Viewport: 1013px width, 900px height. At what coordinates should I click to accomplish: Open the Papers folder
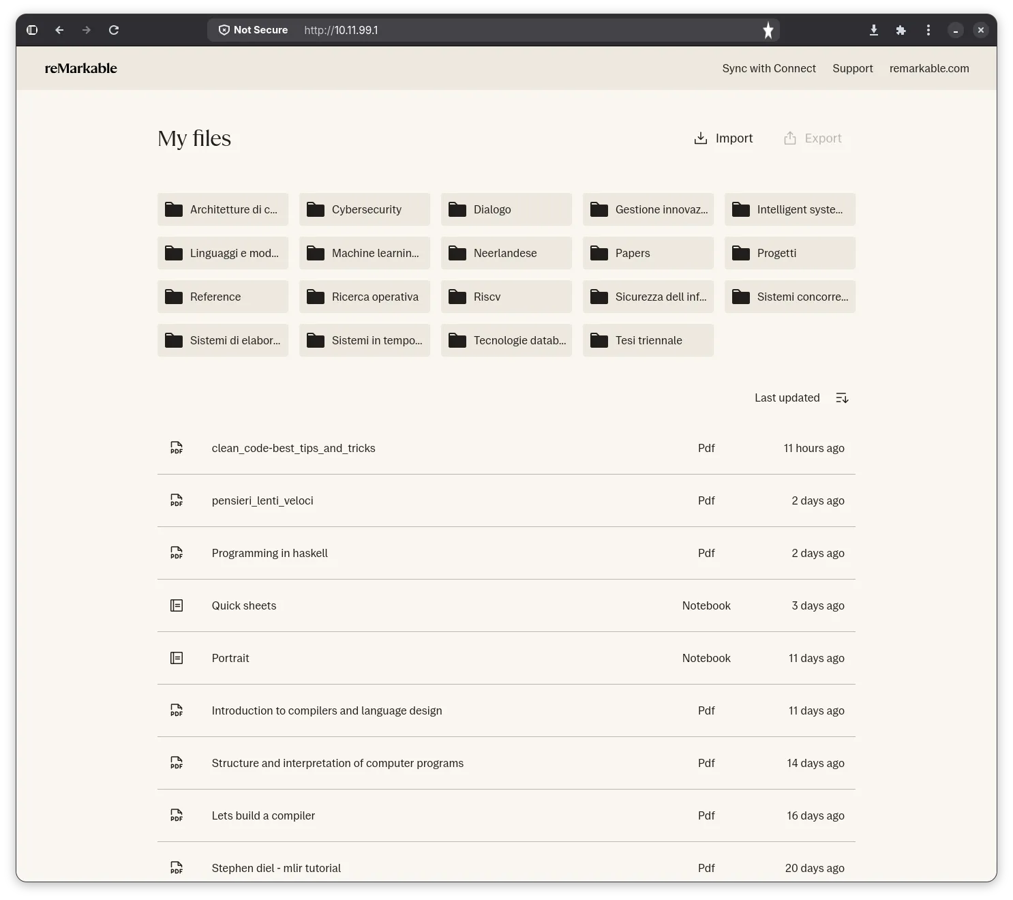tap(648, 253)
